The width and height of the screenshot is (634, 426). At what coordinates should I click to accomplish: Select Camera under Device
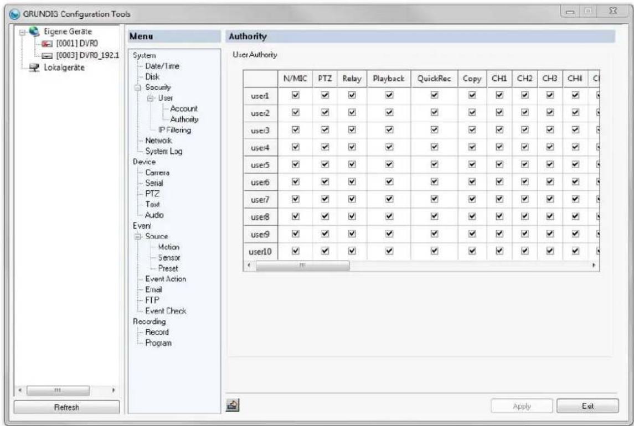[x=157, y=173]
